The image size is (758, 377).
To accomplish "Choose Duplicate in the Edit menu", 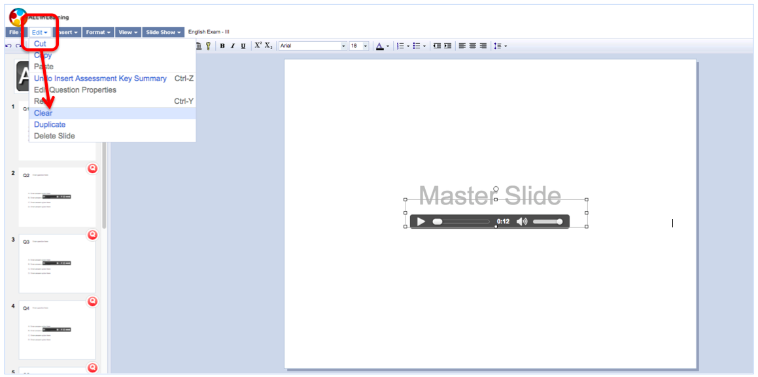I will tap(50, 125).
